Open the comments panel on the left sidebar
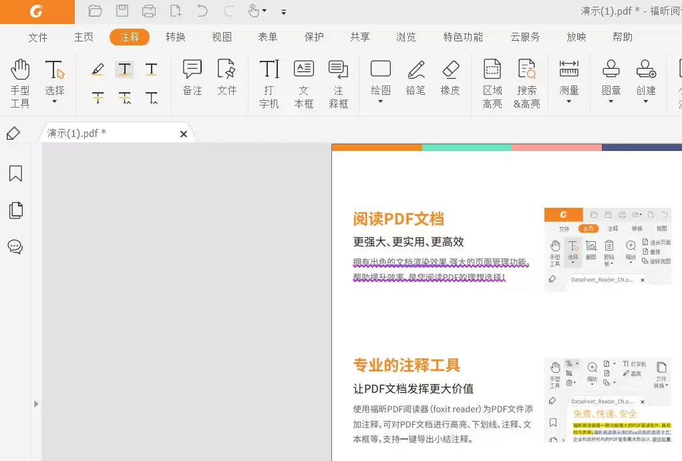This screenshot has width=682, height=461. pyautogui.click(x=15, y=247)
